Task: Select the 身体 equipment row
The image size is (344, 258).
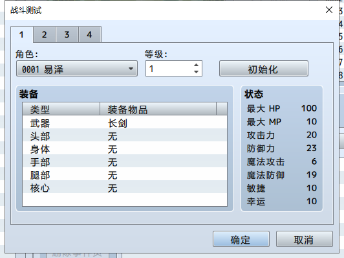Action: [125, 148]
